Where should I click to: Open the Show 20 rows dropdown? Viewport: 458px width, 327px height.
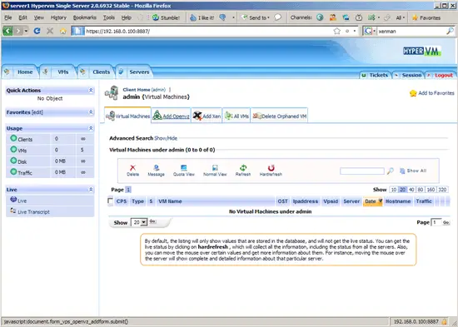tap(139, 222)
